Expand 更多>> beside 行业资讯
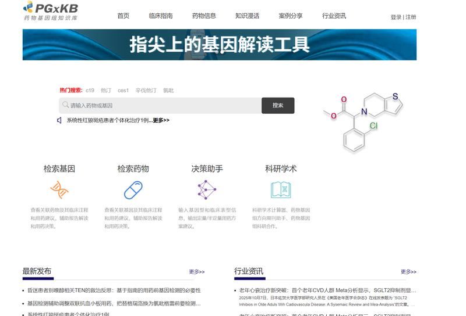This screenshot has height=316, width=466. tap(408, 272)
